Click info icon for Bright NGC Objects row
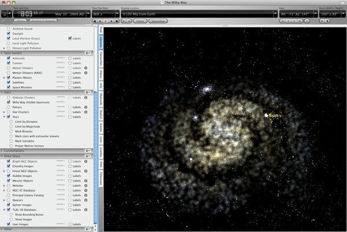The image size is (347, 232). pos(86,161)
